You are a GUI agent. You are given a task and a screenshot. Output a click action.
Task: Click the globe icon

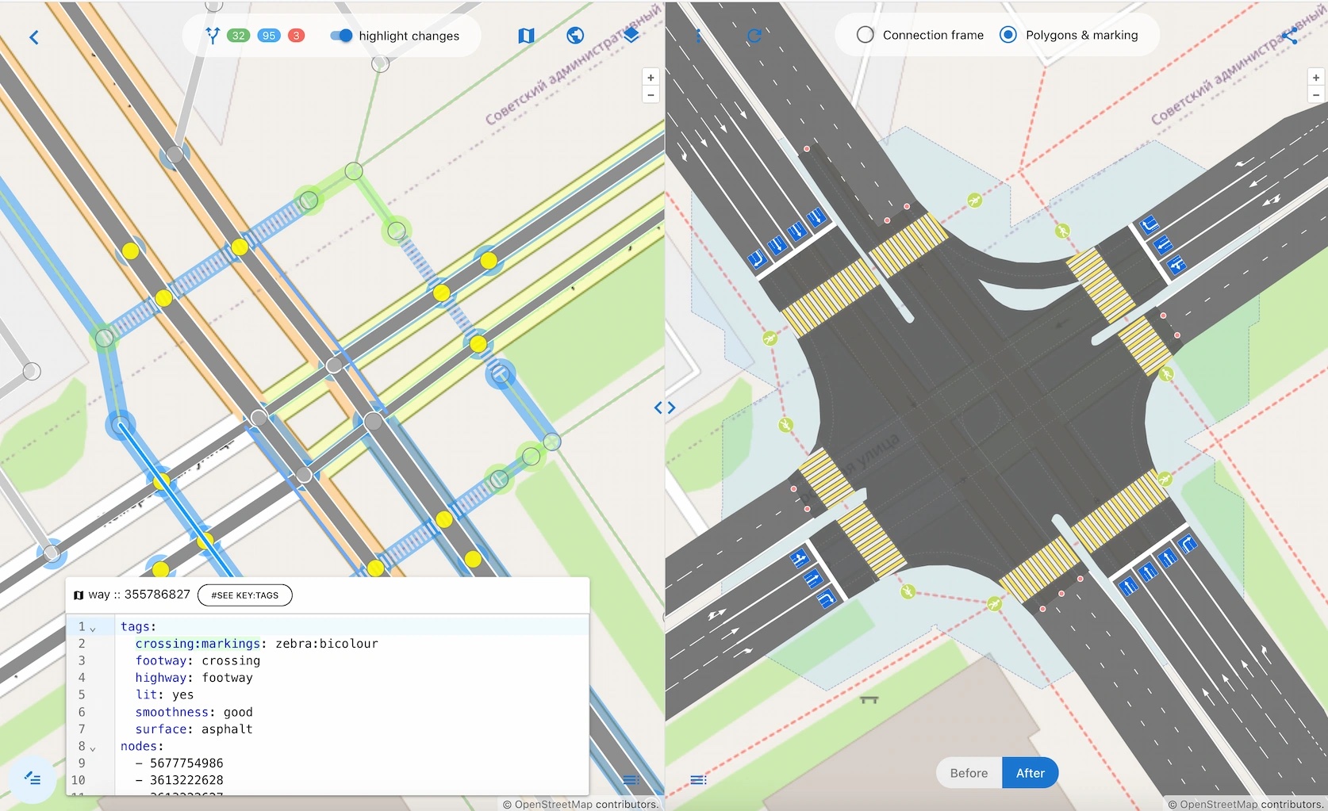click(x=575, y=36)
